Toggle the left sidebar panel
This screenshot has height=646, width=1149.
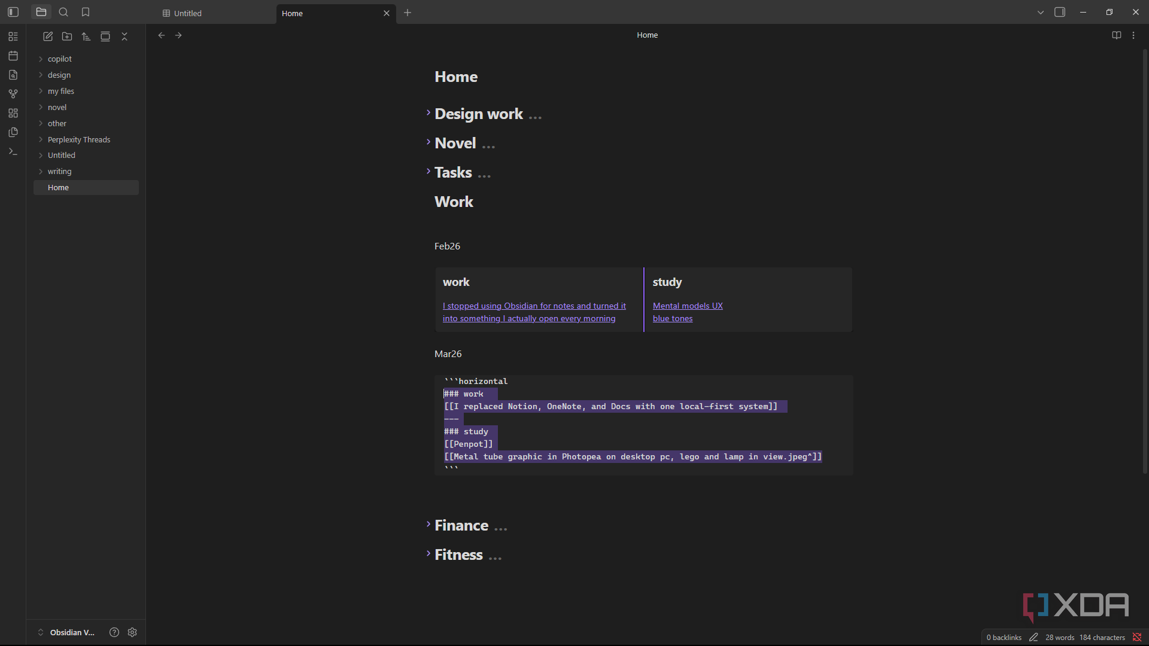point(13,12)
